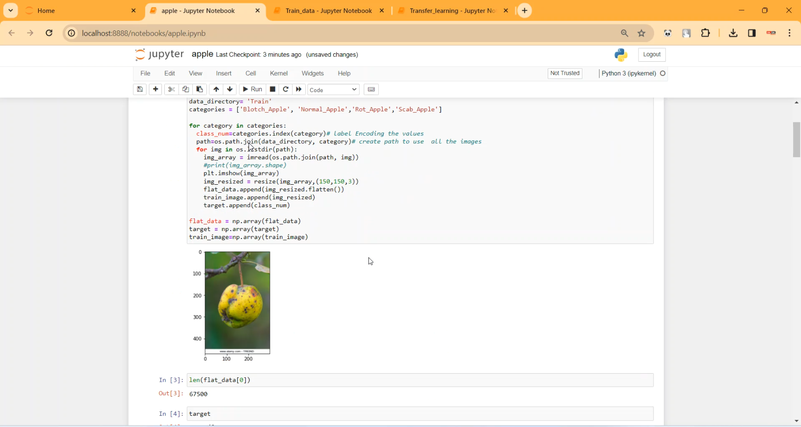The image size is (801, 427).
Task: Restart kernel and run all with fast-forward icon
Action: (x=299, y=89)
